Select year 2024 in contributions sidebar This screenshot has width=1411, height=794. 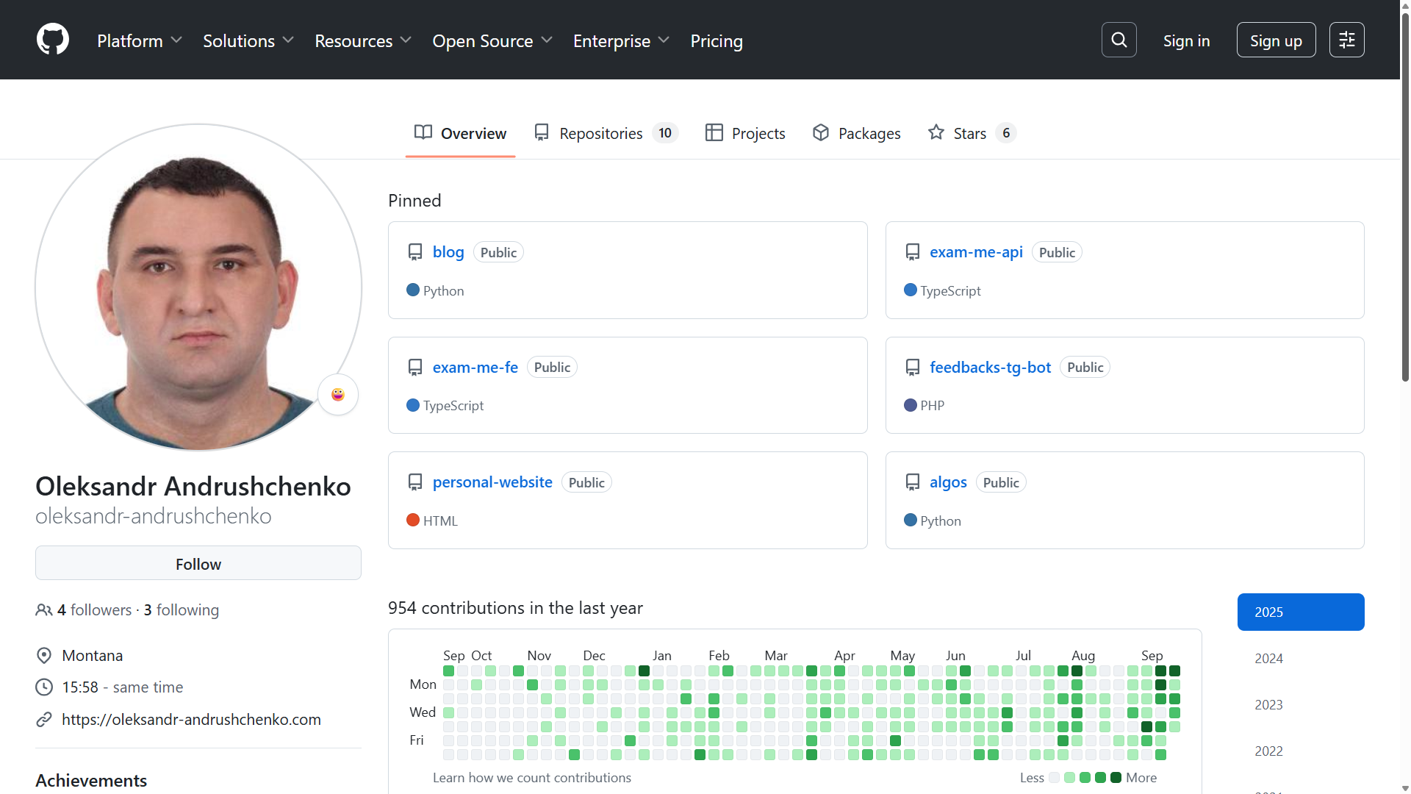coord(1268,658)
